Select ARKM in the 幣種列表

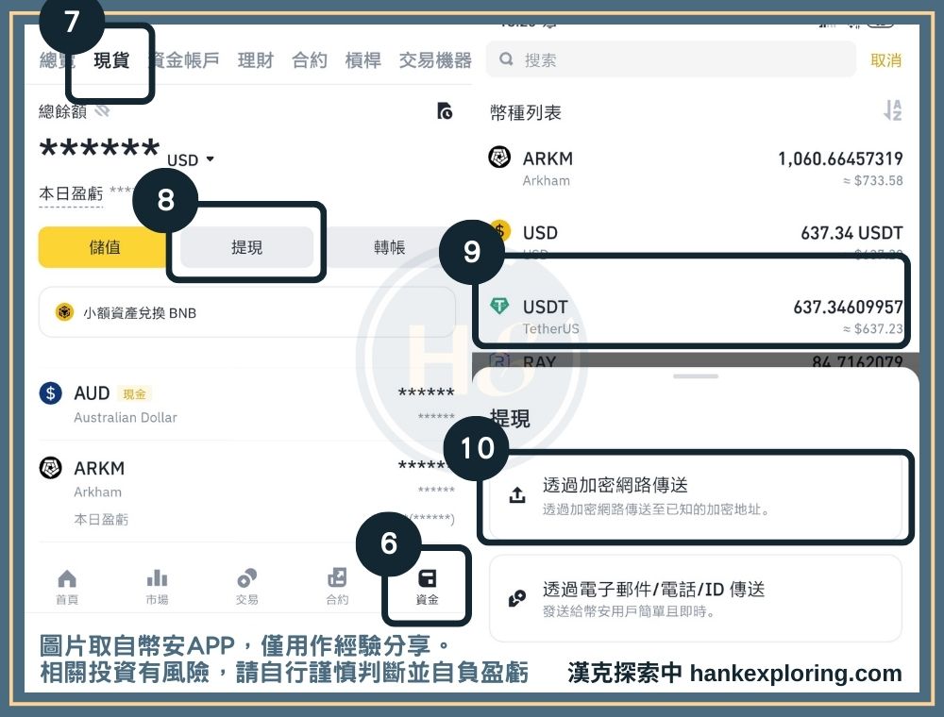tap(696, 169)
